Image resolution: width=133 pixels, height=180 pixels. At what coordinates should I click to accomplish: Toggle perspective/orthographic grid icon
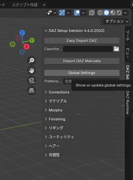32,90
